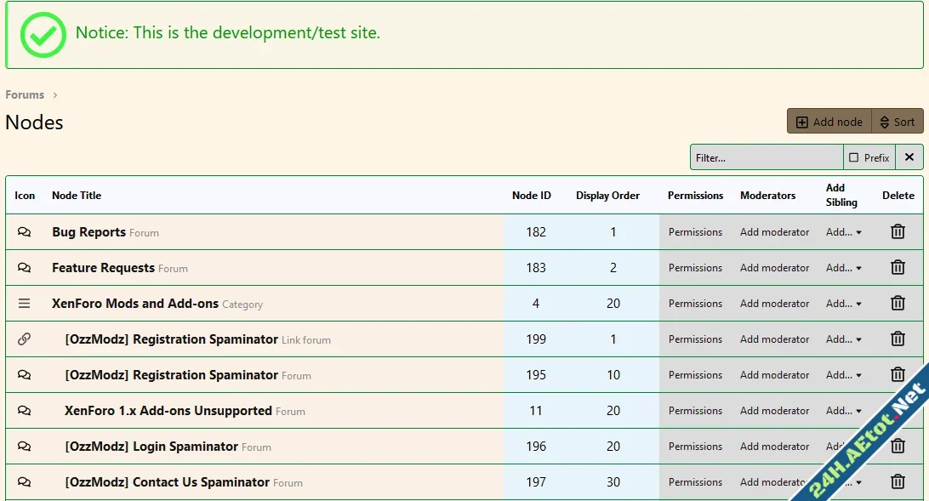Expand the Add... dropdown for the Registration Spaminator link forum
The width and height of the screenshot is (929, 501).
click(843, 339)
